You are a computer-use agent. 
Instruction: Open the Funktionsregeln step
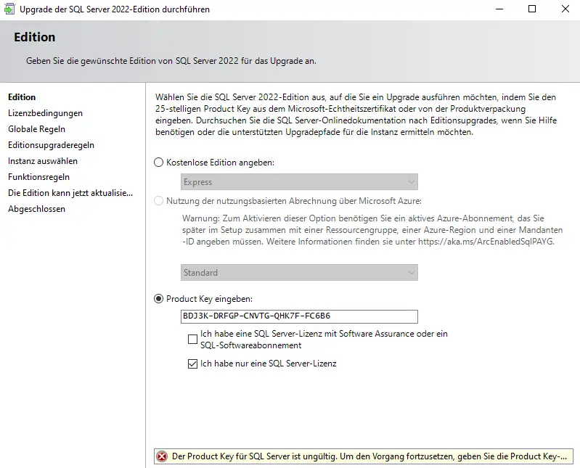click(x=39, y=177)
